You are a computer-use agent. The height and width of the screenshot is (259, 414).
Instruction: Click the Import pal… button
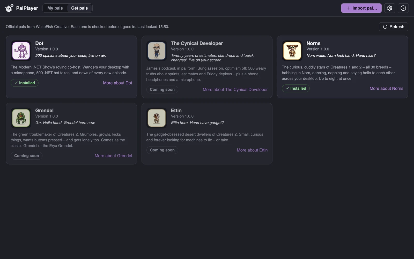point(361,8)
